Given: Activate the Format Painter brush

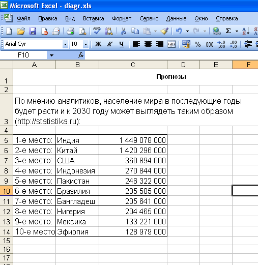Looking at the screenshot, I should pyautogui.click(x=164, y=31).
